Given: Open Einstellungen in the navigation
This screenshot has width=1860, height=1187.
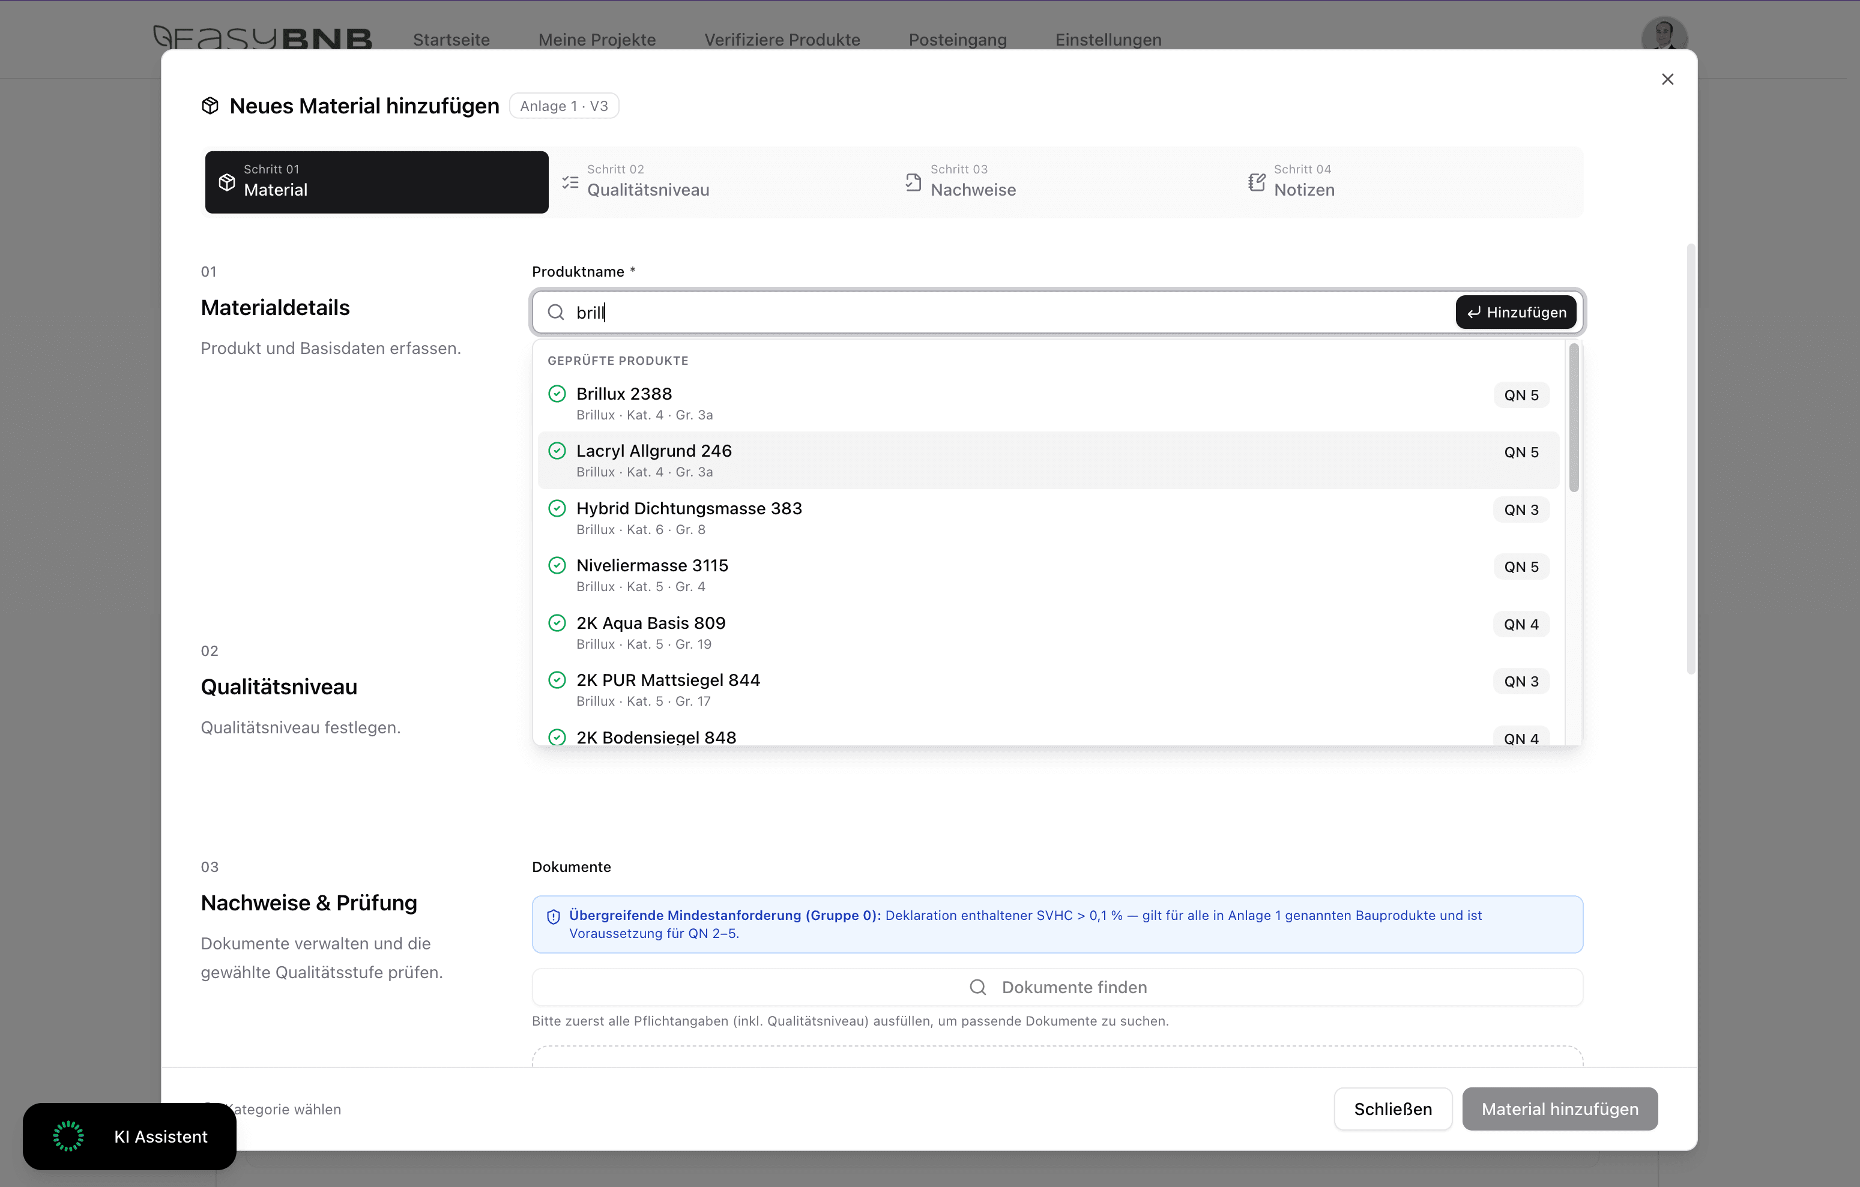Looking at the screenshot, I should pos(1108,40).
